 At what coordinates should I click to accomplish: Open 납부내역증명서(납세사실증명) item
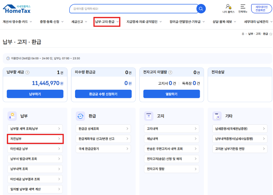tap(240, 139)
